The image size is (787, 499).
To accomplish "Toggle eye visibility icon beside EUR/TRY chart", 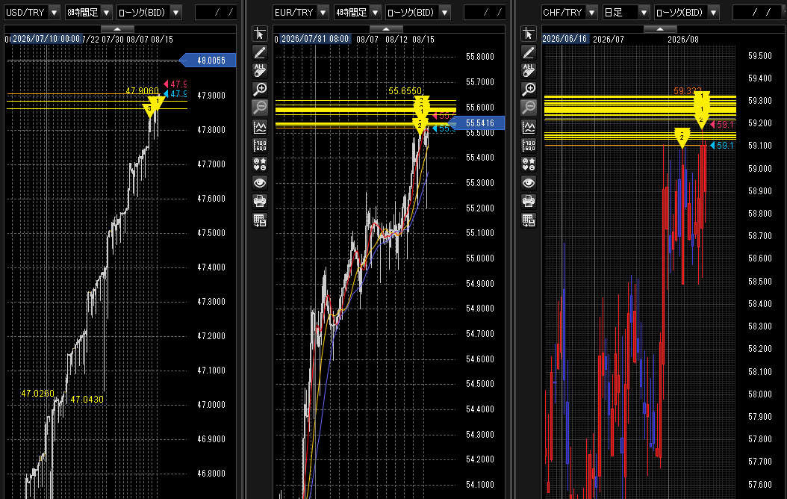I will [x=260, y=183].
